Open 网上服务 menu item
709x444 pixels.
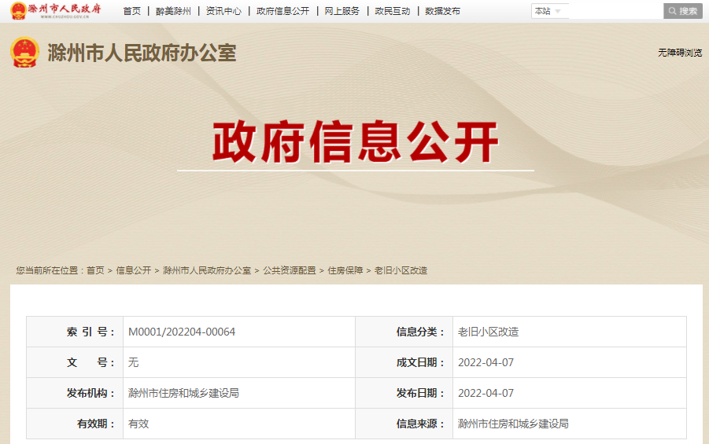(x=342, y=11)
